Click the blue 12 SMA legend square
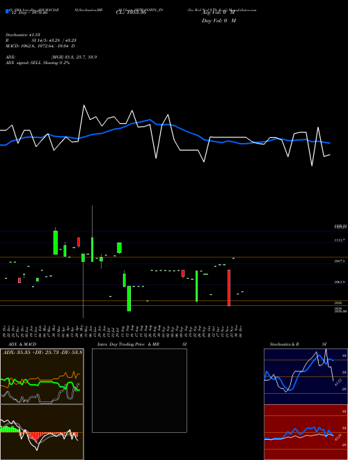 point(7,11)
